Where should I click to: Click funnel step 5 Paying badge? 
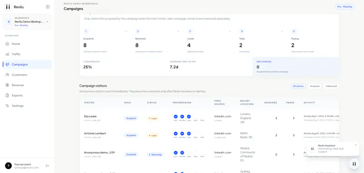pyautogui.click(x=294, y=31)
